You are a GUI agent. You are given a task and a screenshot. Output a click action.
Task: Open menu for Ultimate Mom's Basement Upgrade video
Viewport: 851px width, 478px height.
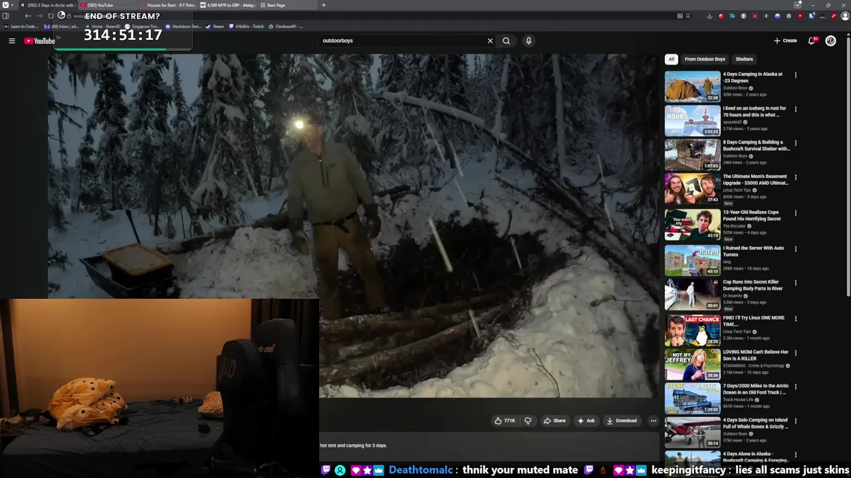795,177
